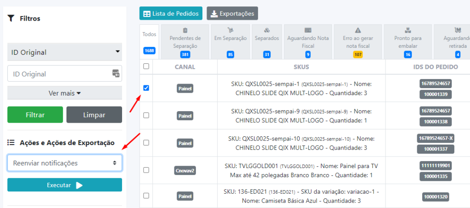Open the Erro ao gerar nota fiscal tab
This screenshot has height=208, width=470.
pyautogui.click(x=358, y=42)
